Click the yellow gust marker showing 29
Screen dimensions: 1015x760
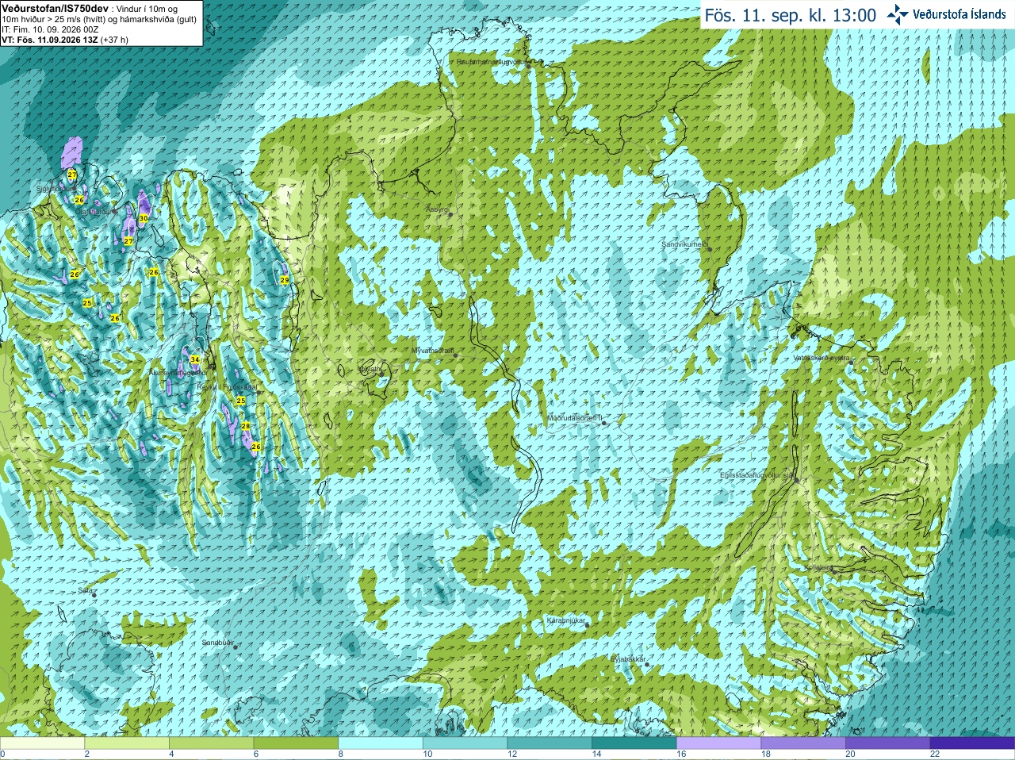[284, 280]
